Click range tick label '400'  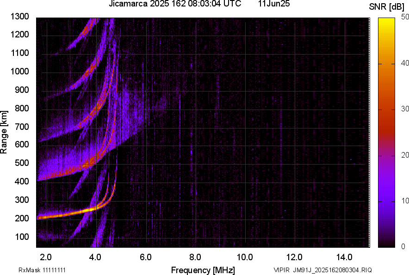pyautogui.click(x=22, y=181)
